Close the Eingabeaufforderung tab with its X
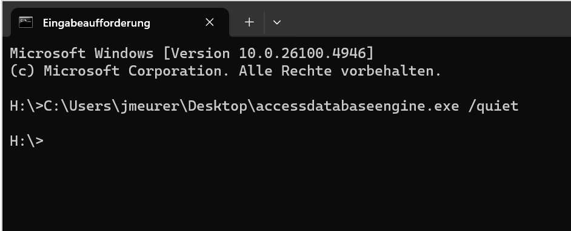Screen dimensions: 571x231 click(x=209, y=22)
